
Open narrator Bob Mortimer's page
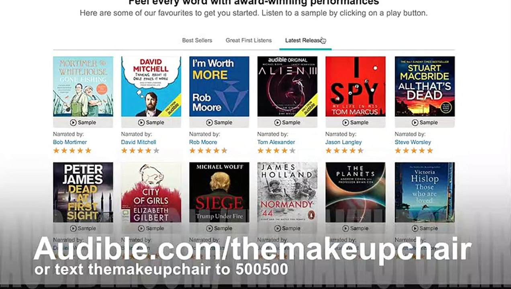tap(70, 142)
